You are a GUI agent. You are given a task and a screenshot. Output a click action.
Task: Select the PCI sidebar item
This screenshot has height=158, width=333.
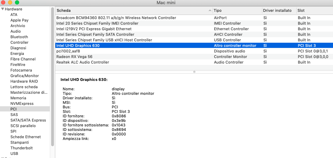(x=25, y=109)
